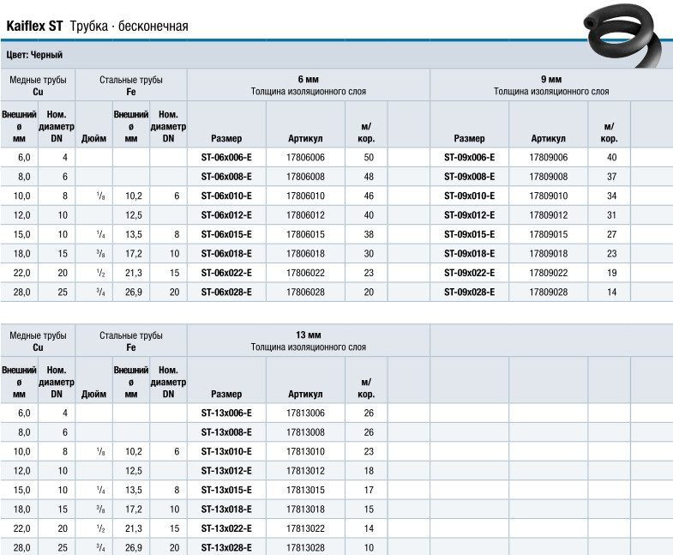The width and height of the screenshot is (673, 555).
Task: Select cell ST-09x006-E
Action: pyautogui.click(x=469, y=158)
